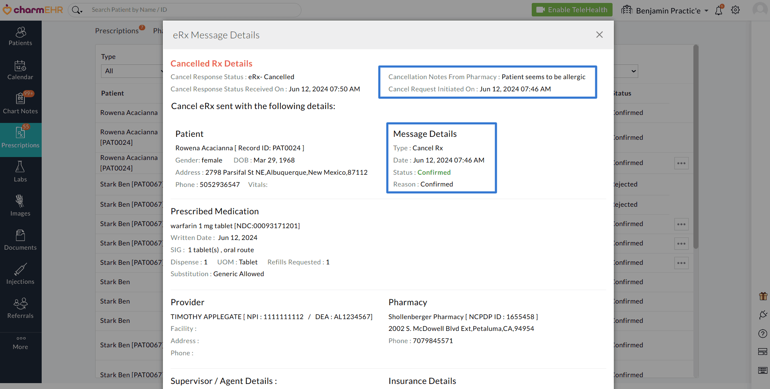
Task: Open Chart Notes from the sidebar
Action: coord(20,103)
